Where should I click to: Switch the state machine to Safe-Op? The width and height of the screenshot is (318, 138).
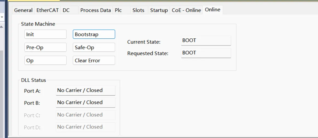94,47
